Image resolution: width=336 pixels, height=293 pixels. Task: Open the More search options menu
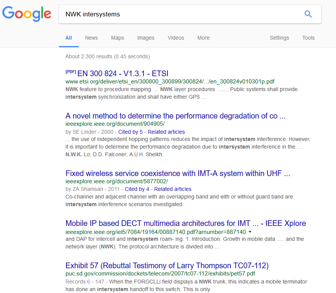pyautogui.click(x=203, y=38)
